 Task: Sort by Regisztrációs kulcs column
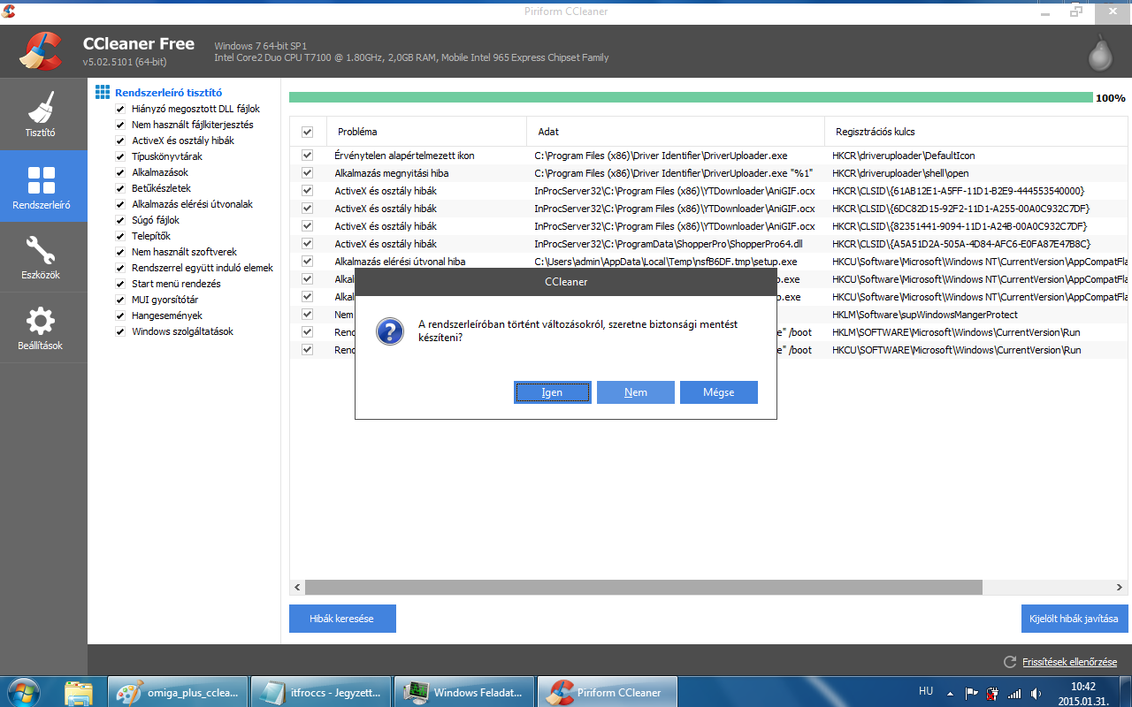click(875, 132)
